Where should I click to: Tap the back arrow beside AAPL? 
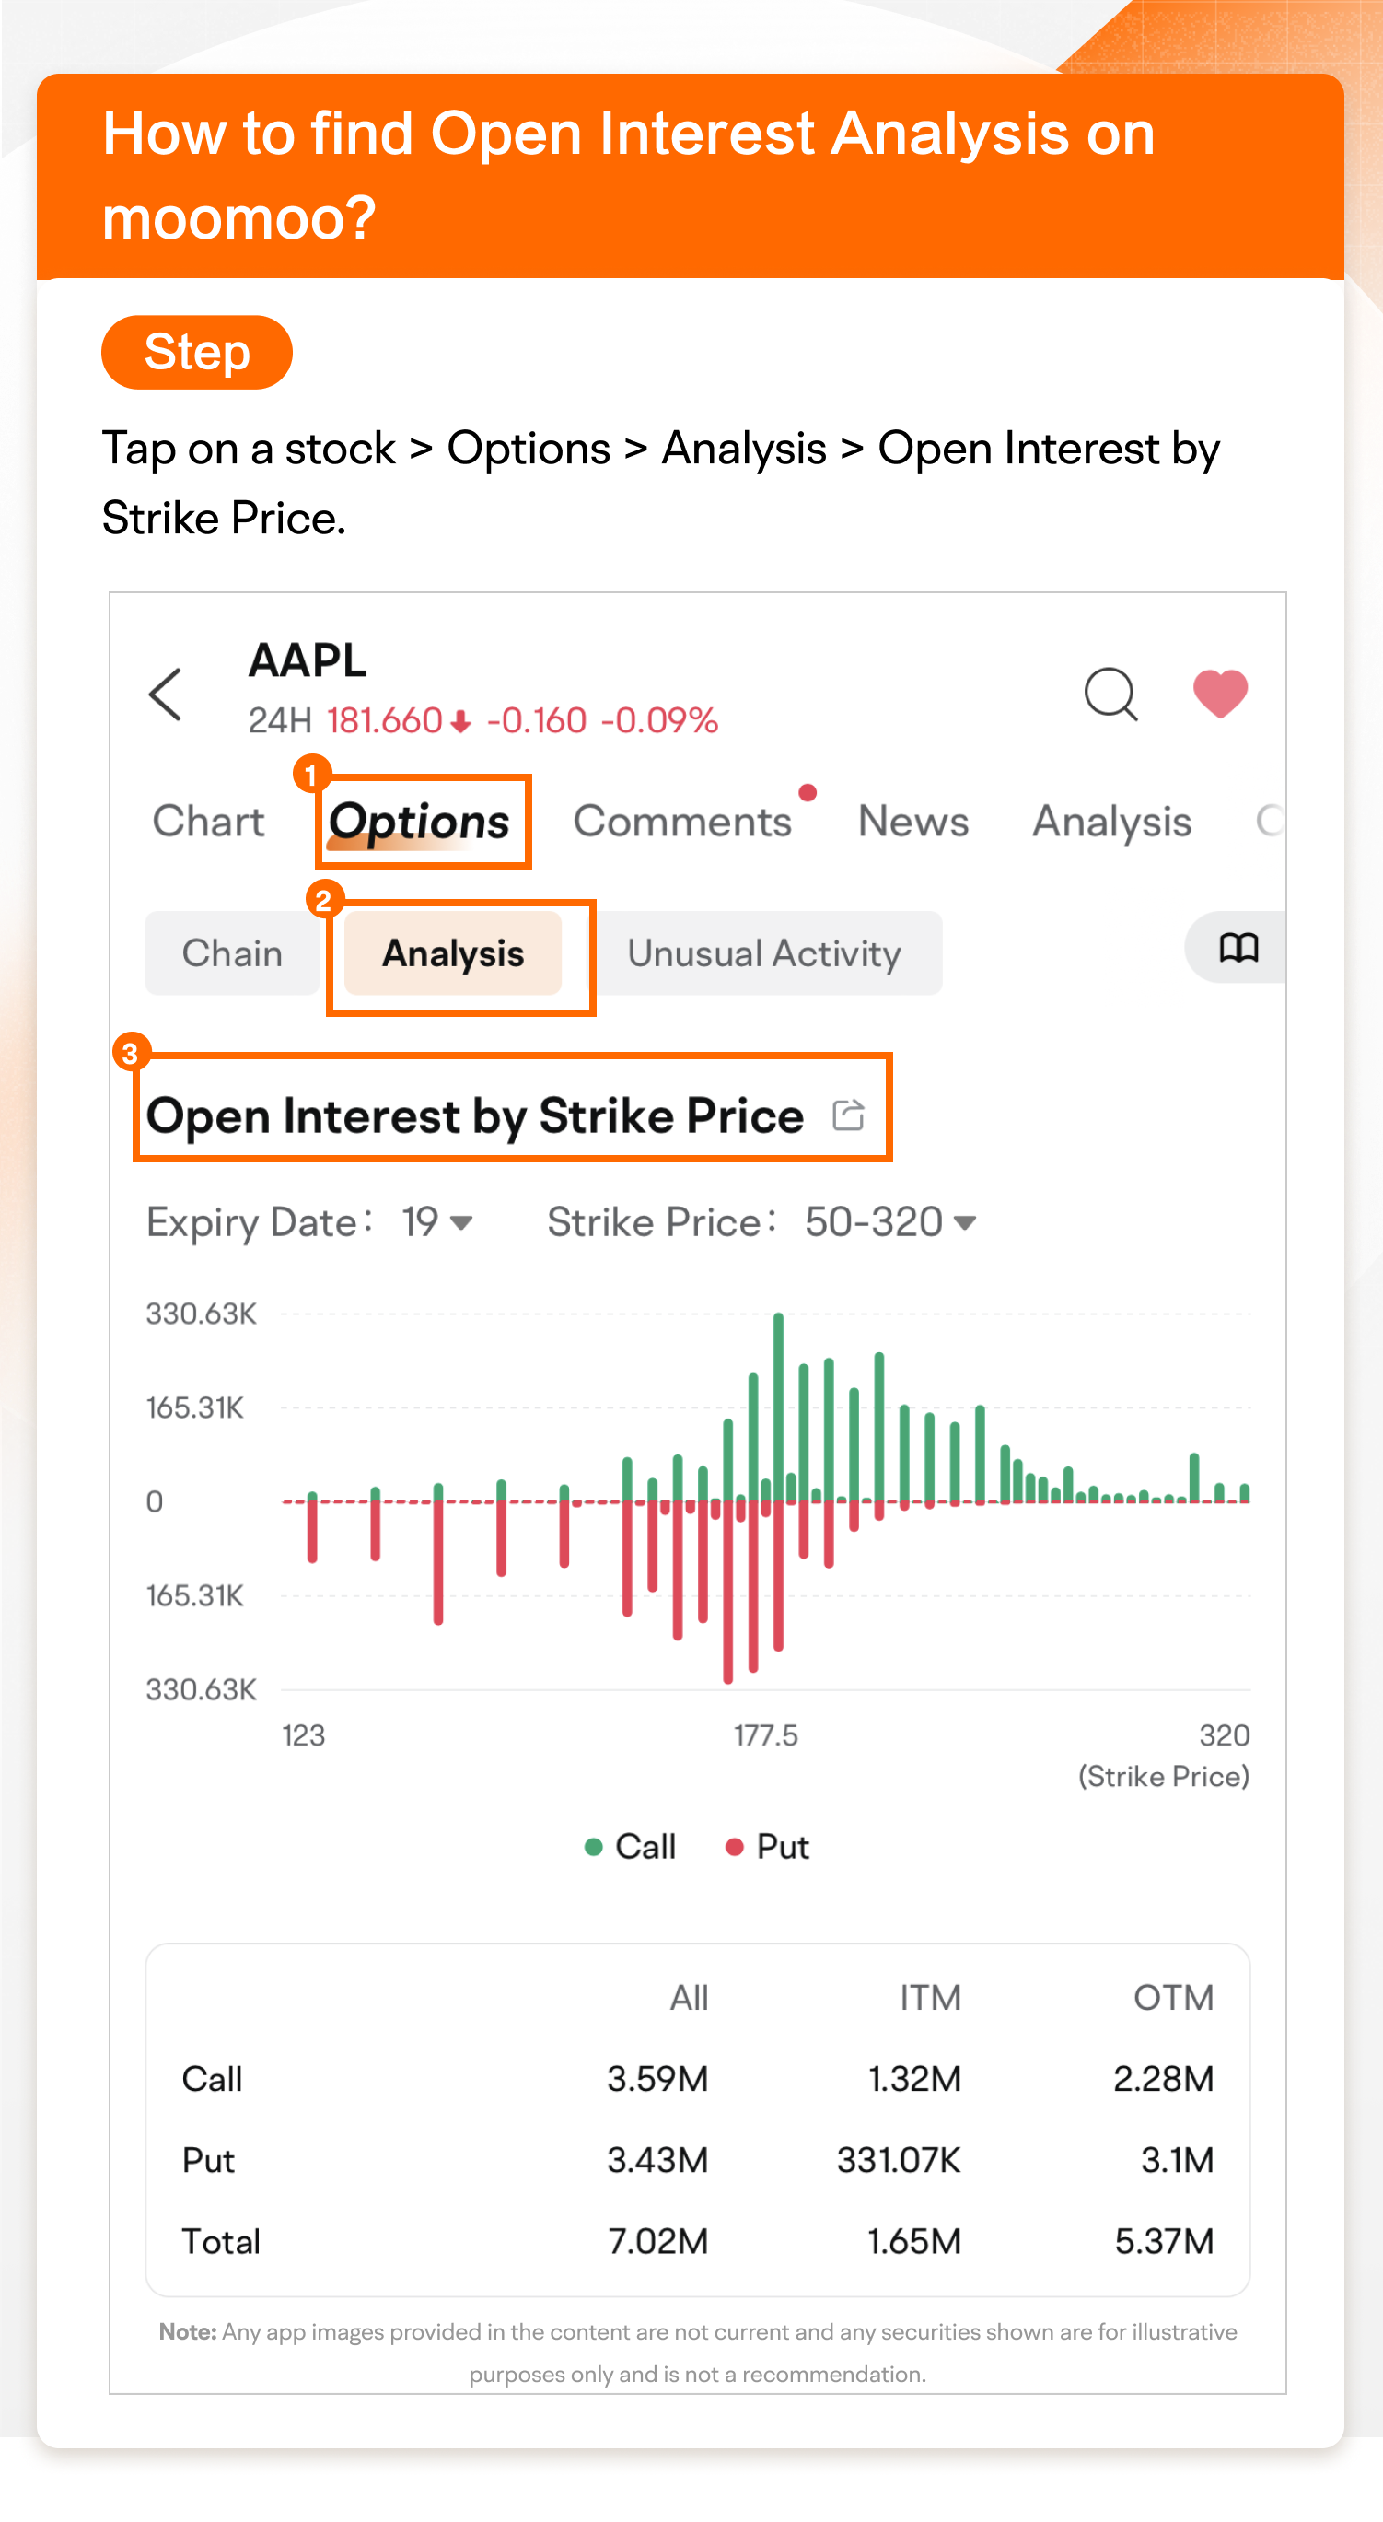pos(166,695)
